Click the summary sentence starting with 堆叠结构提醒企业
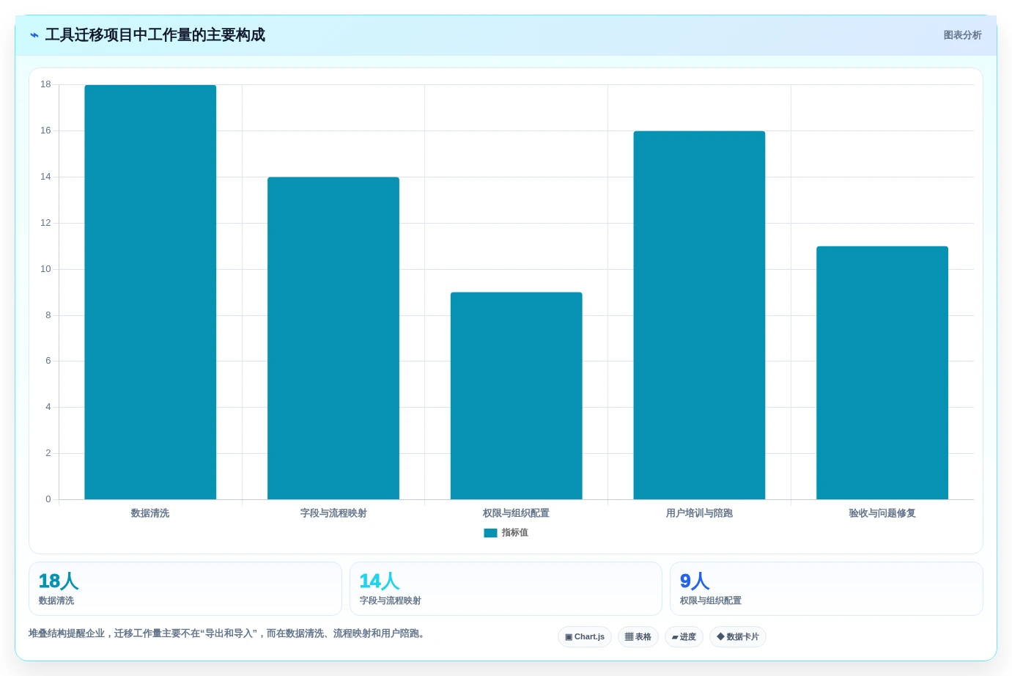 coord(228,633)
